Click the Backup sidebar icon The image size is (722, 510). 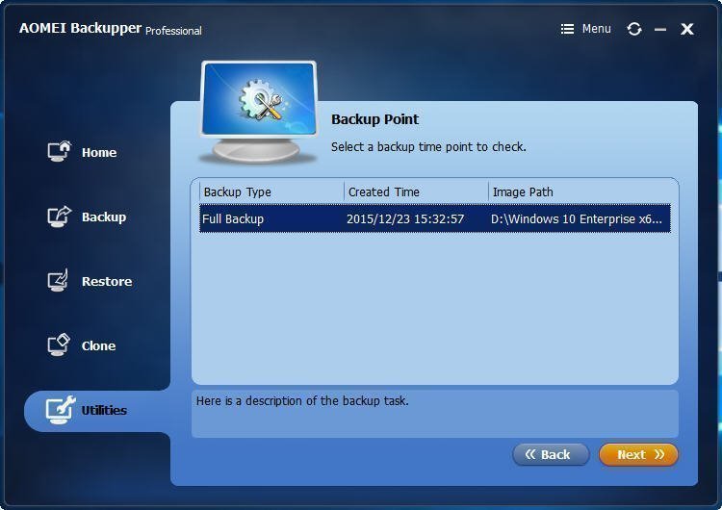click(59, 217)
